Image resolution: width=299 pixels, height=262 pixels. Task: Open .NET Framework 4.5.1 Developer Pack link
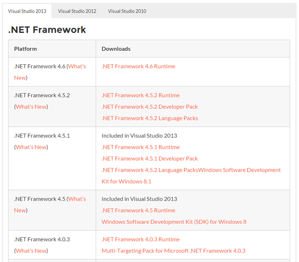click(x=149, y=159)
